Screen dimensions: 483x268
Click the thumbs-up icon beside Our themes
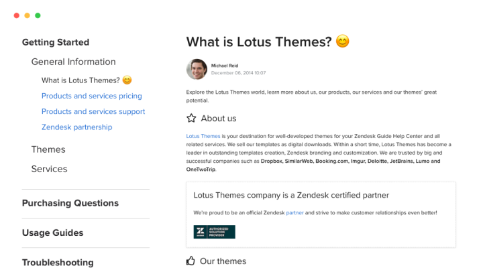point(191,261)
